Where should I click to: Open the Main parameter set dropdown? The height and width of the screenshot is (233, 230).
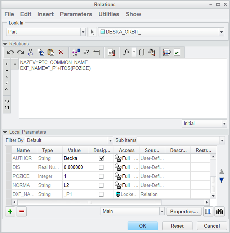(162, 211)
